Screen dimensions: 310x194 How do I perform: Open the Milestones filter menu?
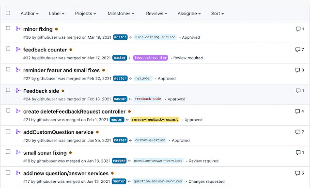(x=121, y=13)
